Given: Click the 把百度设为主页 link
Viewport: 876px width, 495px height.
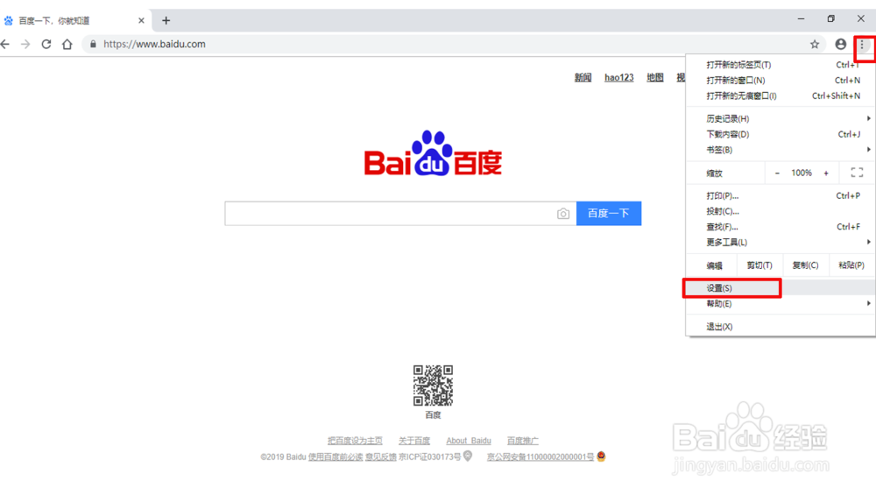Looking at the screenshot, I should [x=355, y=441].
